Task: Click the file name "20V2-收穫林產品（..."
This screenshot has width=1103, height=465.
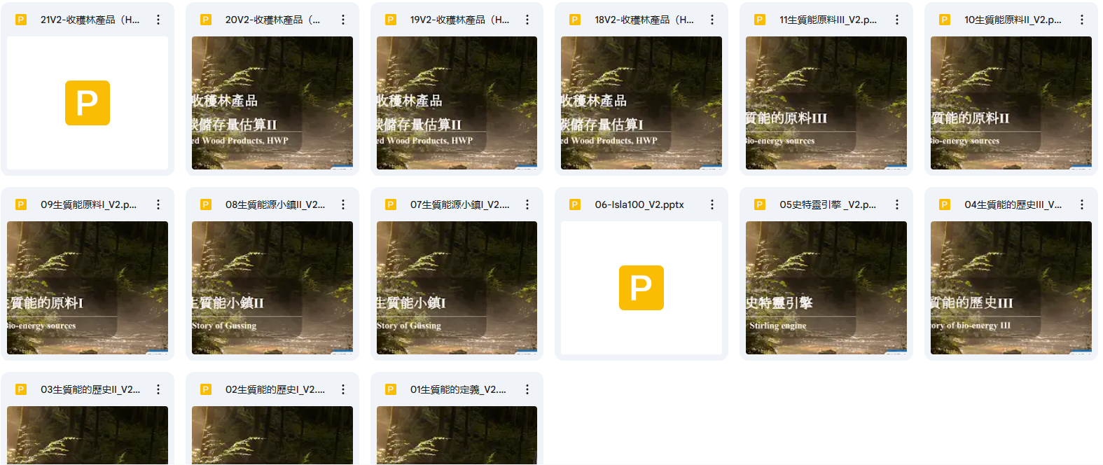Action: (272, 20)
